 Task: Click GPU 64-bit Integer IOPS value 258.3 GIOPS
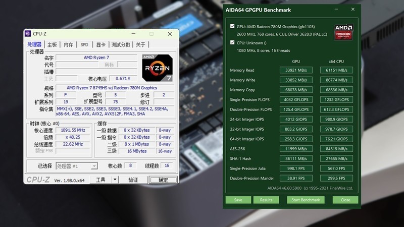296,139
